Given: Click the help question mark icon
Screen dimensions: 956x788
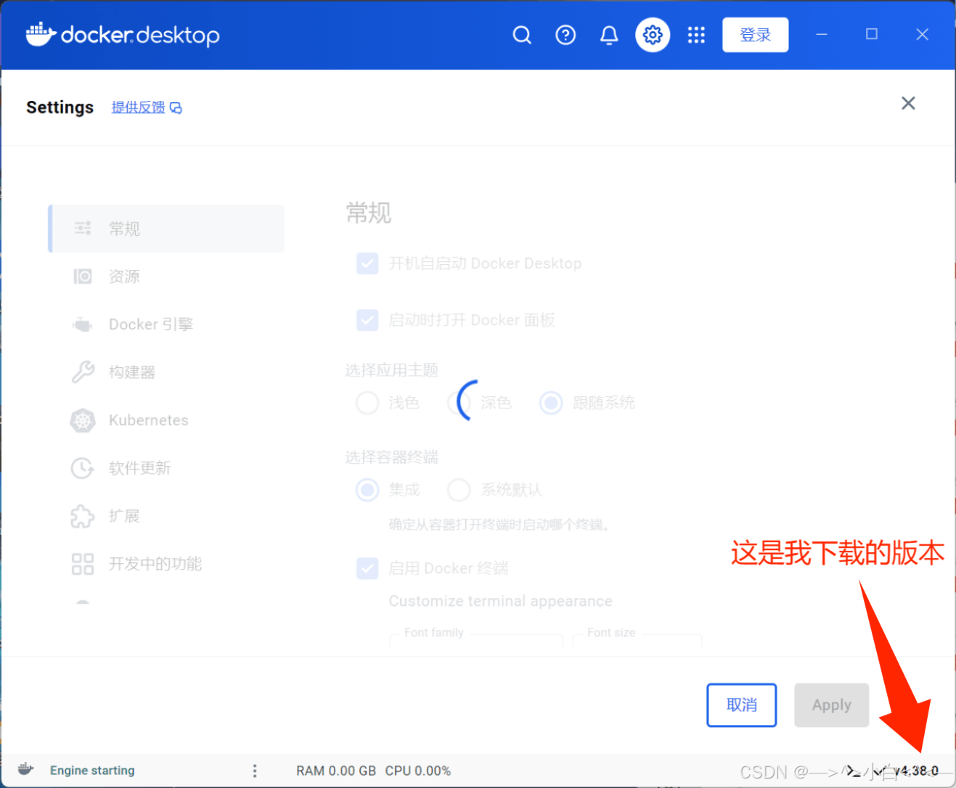Looking at the screenshot, I should 565,34.
